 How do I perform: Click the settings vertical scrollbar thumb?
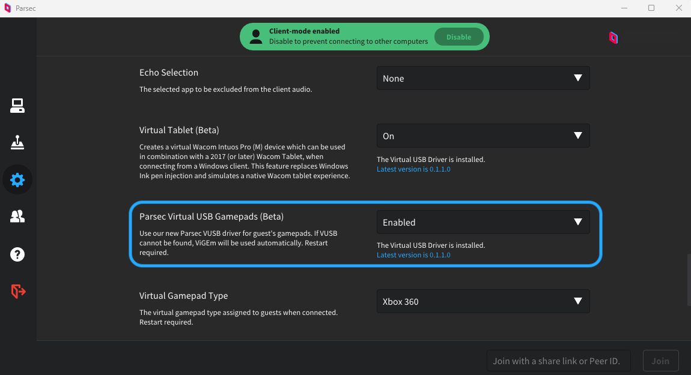[x=689, y=280]
